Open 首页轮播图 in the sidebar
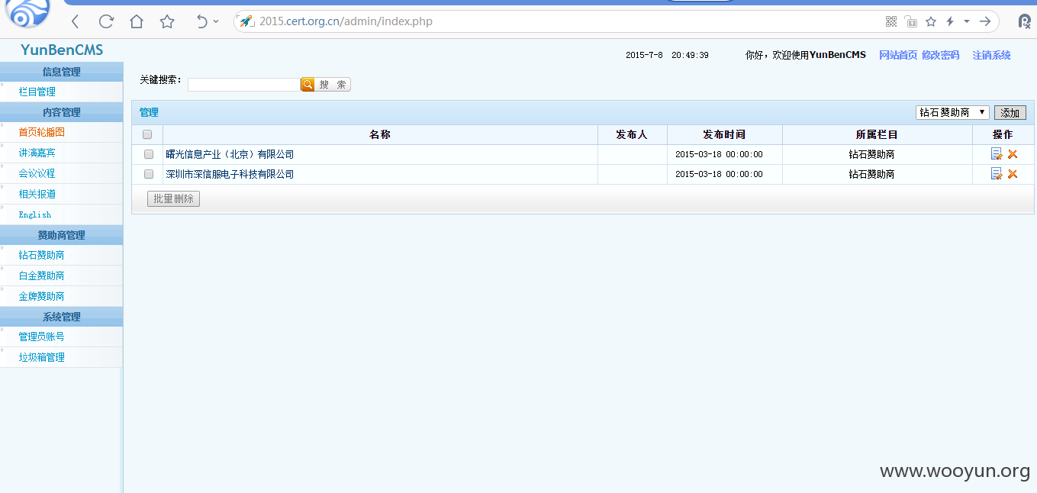Screen dimensions: 1037x493 42,132
